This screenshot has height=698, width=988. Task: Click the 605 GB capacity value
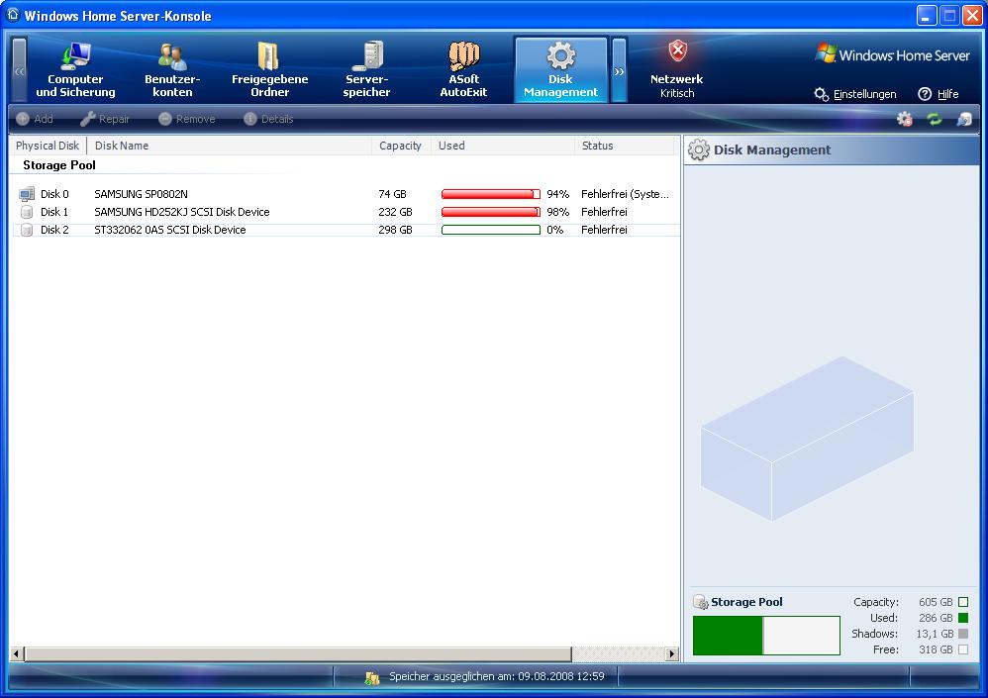point(936,602)
